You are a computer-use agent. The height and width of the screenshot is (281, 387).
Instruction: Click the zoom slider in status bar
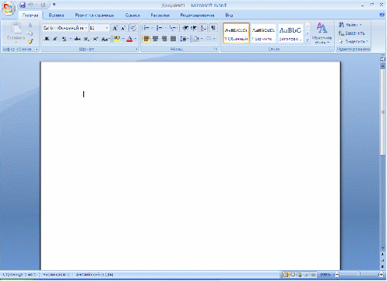(x=359, y=274)
